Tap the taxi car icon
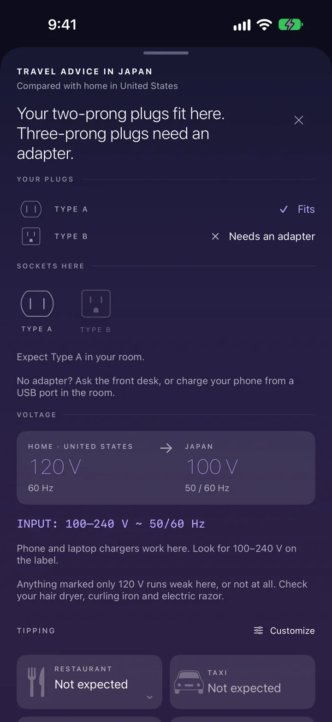This screenshot has width=332, height=722. 189,682
